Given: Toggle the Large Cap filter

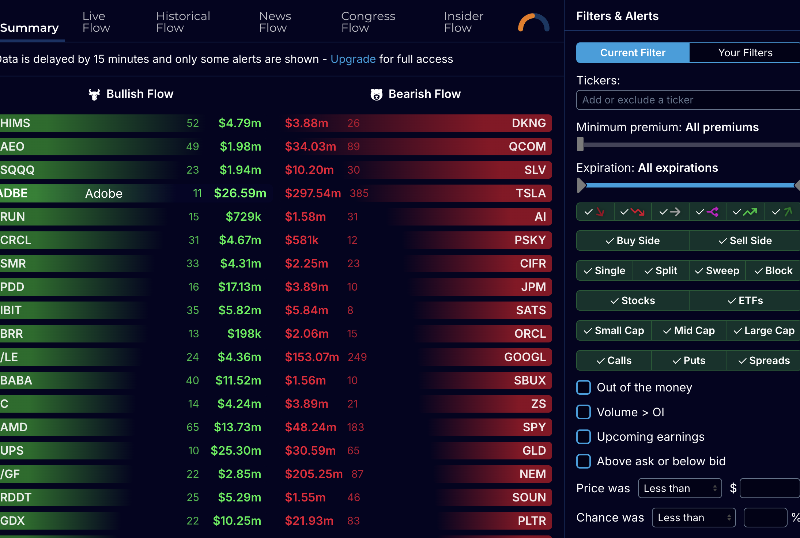Looking at the screenshot, I should [764, 330].
